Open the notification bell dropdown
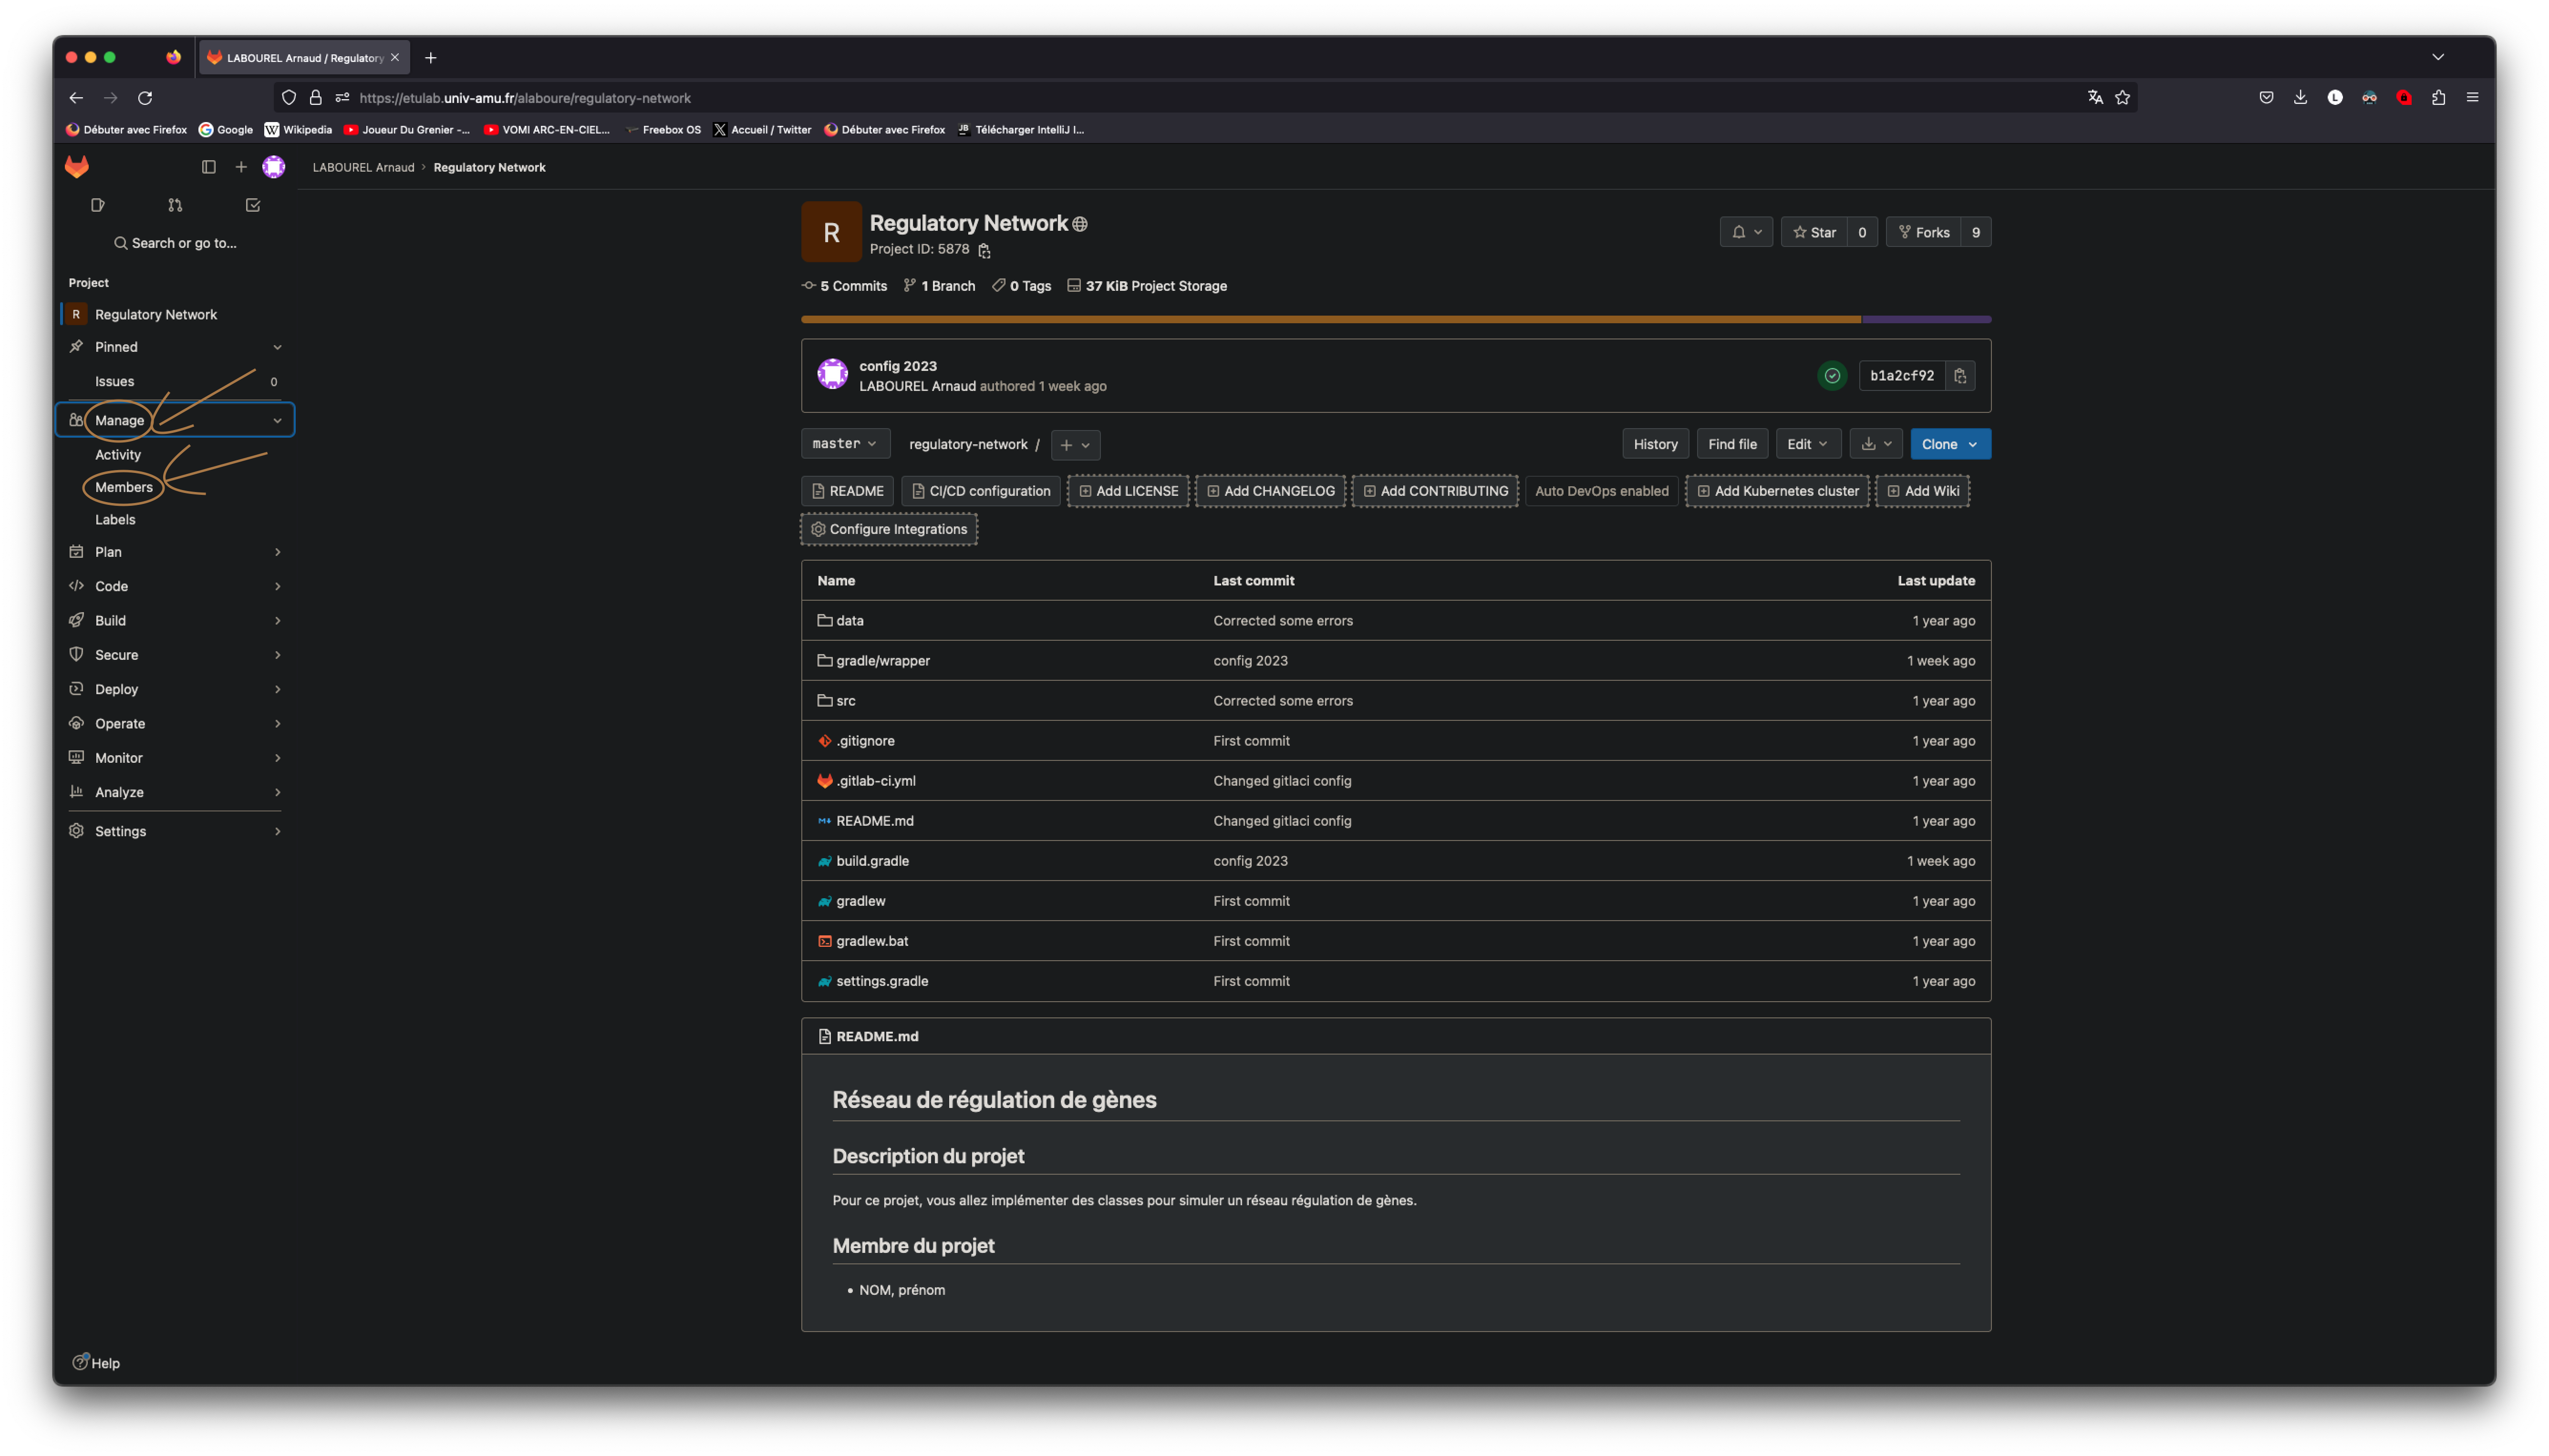This screenshot has height=1456, width=2549. 1746,232
